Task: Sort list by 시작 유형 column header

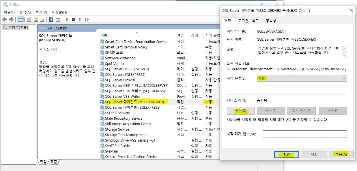Action: pyautogui.click(x=212, y=35)
